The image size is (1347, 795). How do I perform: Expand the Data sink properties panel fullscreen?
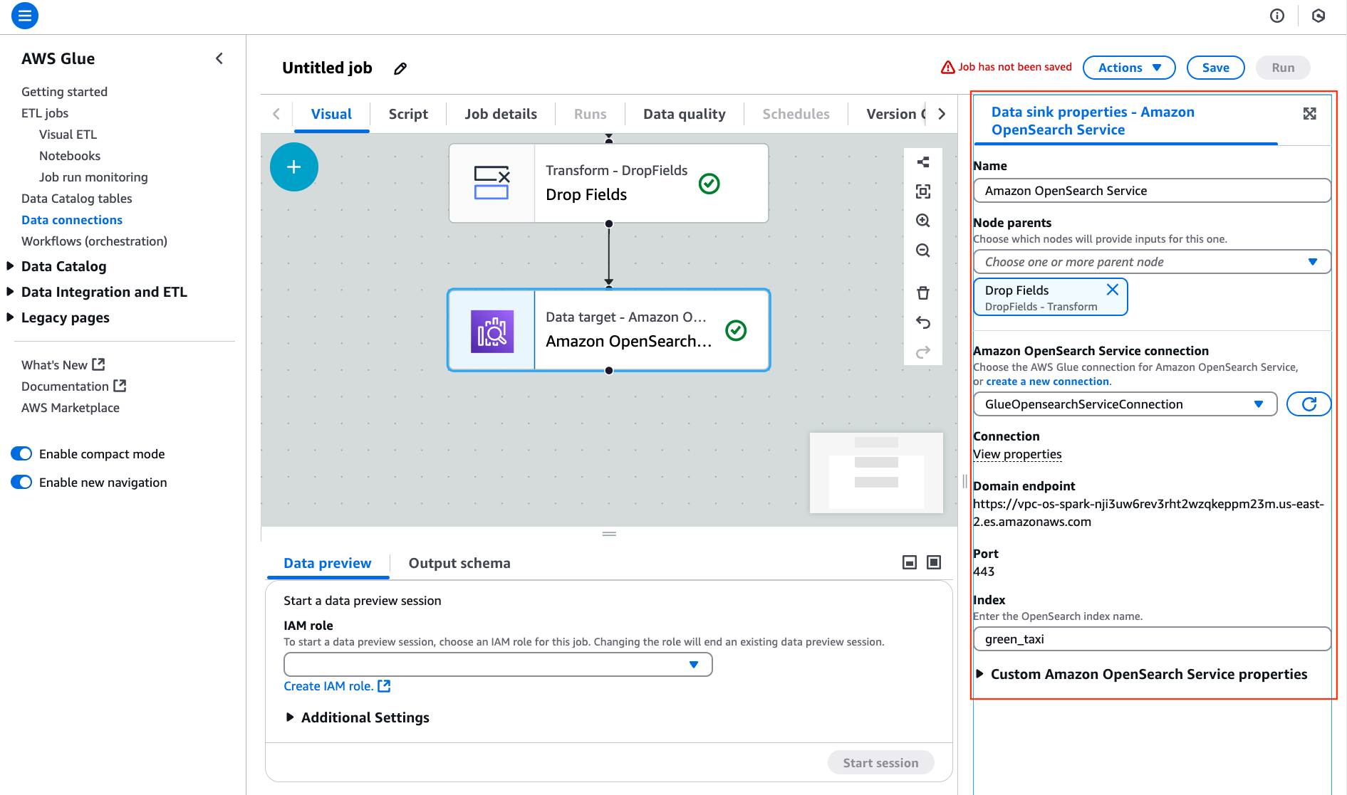coord(1310,112)
